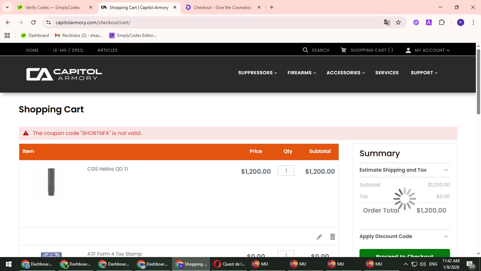Open the purple 'A' extension icon
Image resolution: width=481 pixels, height=271 pixels.
[x=429, y=22]
